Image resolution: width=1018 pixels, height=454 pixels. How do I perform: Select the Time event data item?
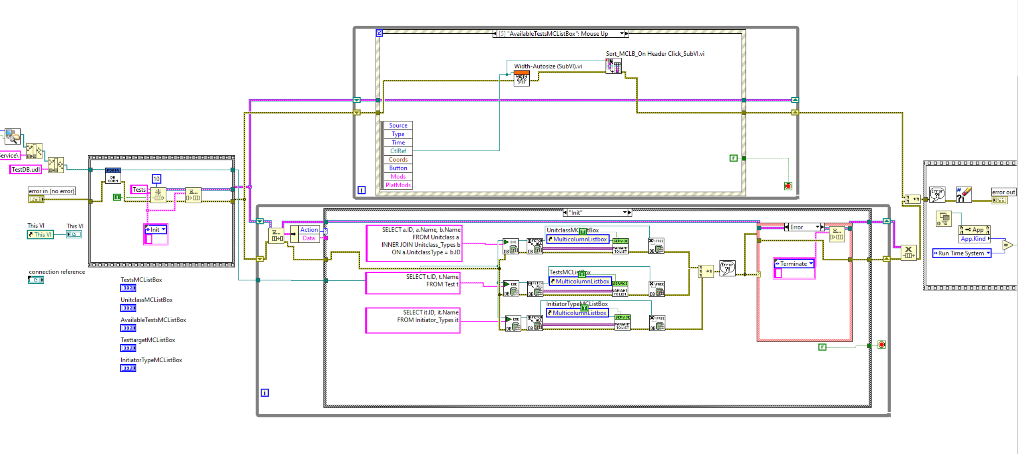398,142
